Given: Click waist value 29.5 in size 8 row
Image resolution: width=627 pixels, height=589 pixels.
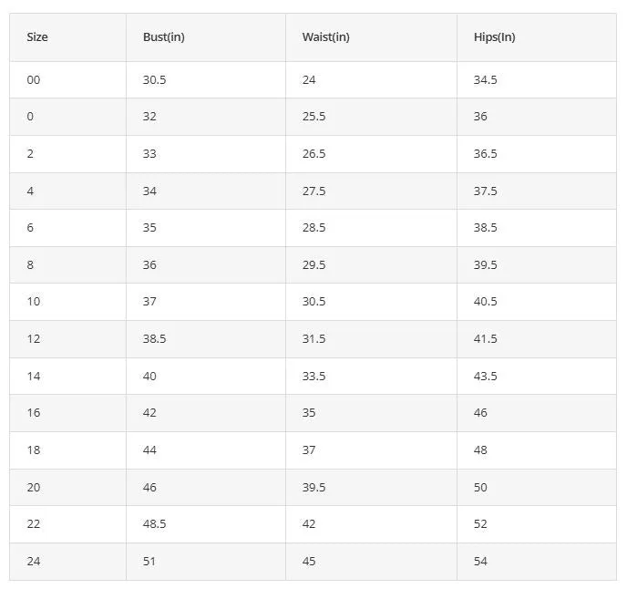Looking at the screenshot, I should pyautogui.click(x=313, y=265).
